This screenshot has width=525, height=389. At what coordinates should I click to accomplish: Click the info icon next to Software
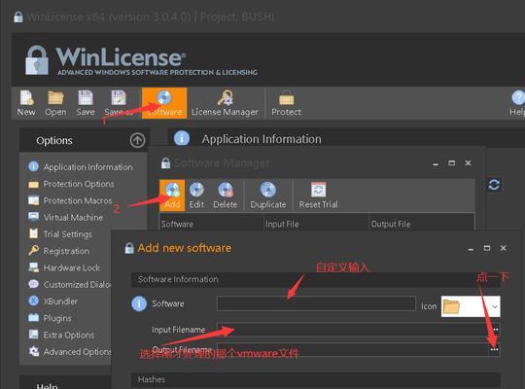(x=139, y=303)
